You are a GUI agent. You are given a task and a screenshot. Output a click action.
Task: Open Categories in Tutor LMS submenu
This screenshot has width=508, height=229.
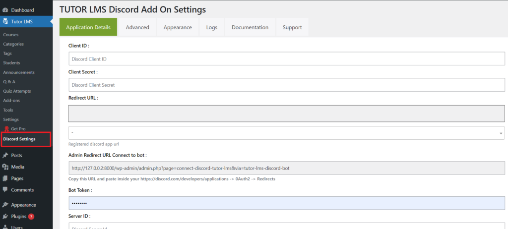[x=13, y=44]
